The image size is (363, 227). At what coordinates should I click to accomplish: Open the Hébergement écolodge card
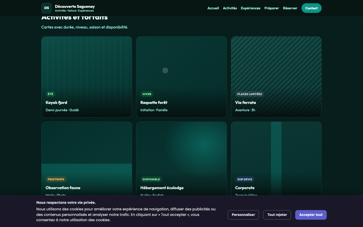pyautogui.click(x=181, y=159)
